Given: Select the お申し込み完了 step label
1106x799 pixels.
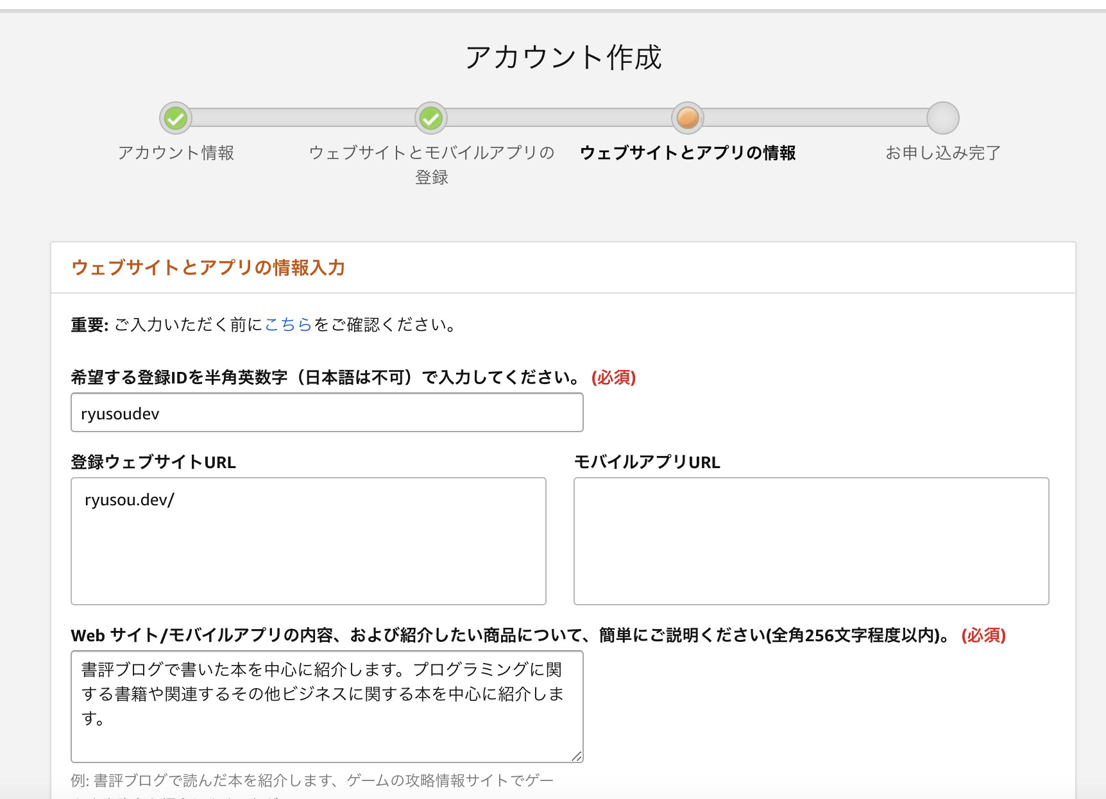Looking at the screenshot, I should 942,153.
